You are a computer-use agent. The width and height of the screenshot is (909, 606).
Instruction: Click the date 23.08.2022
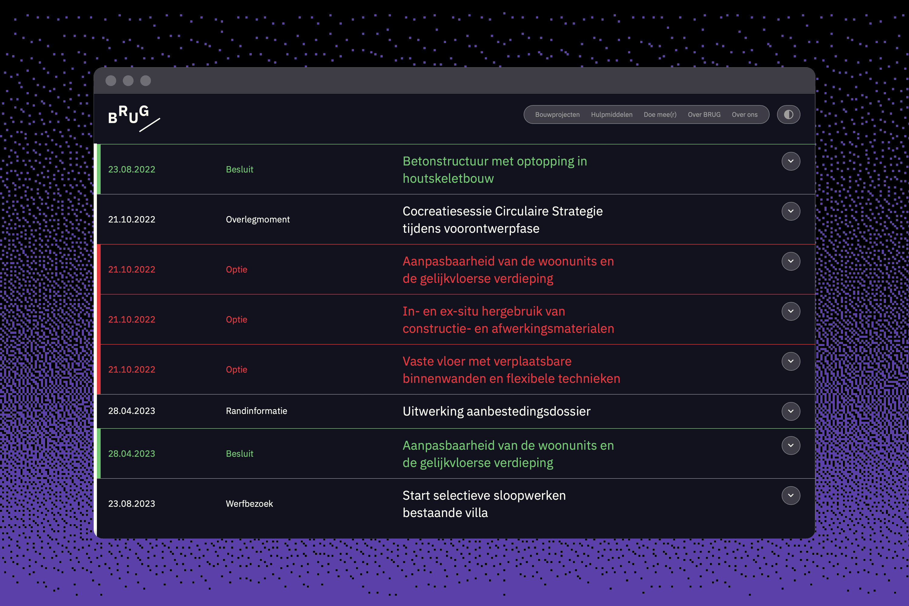point(132,169)
